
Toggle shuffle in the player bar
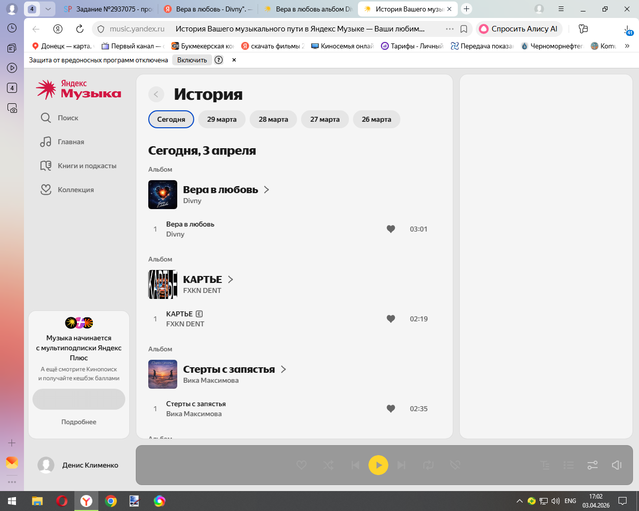pyautogui.click(x=328, y=465)
